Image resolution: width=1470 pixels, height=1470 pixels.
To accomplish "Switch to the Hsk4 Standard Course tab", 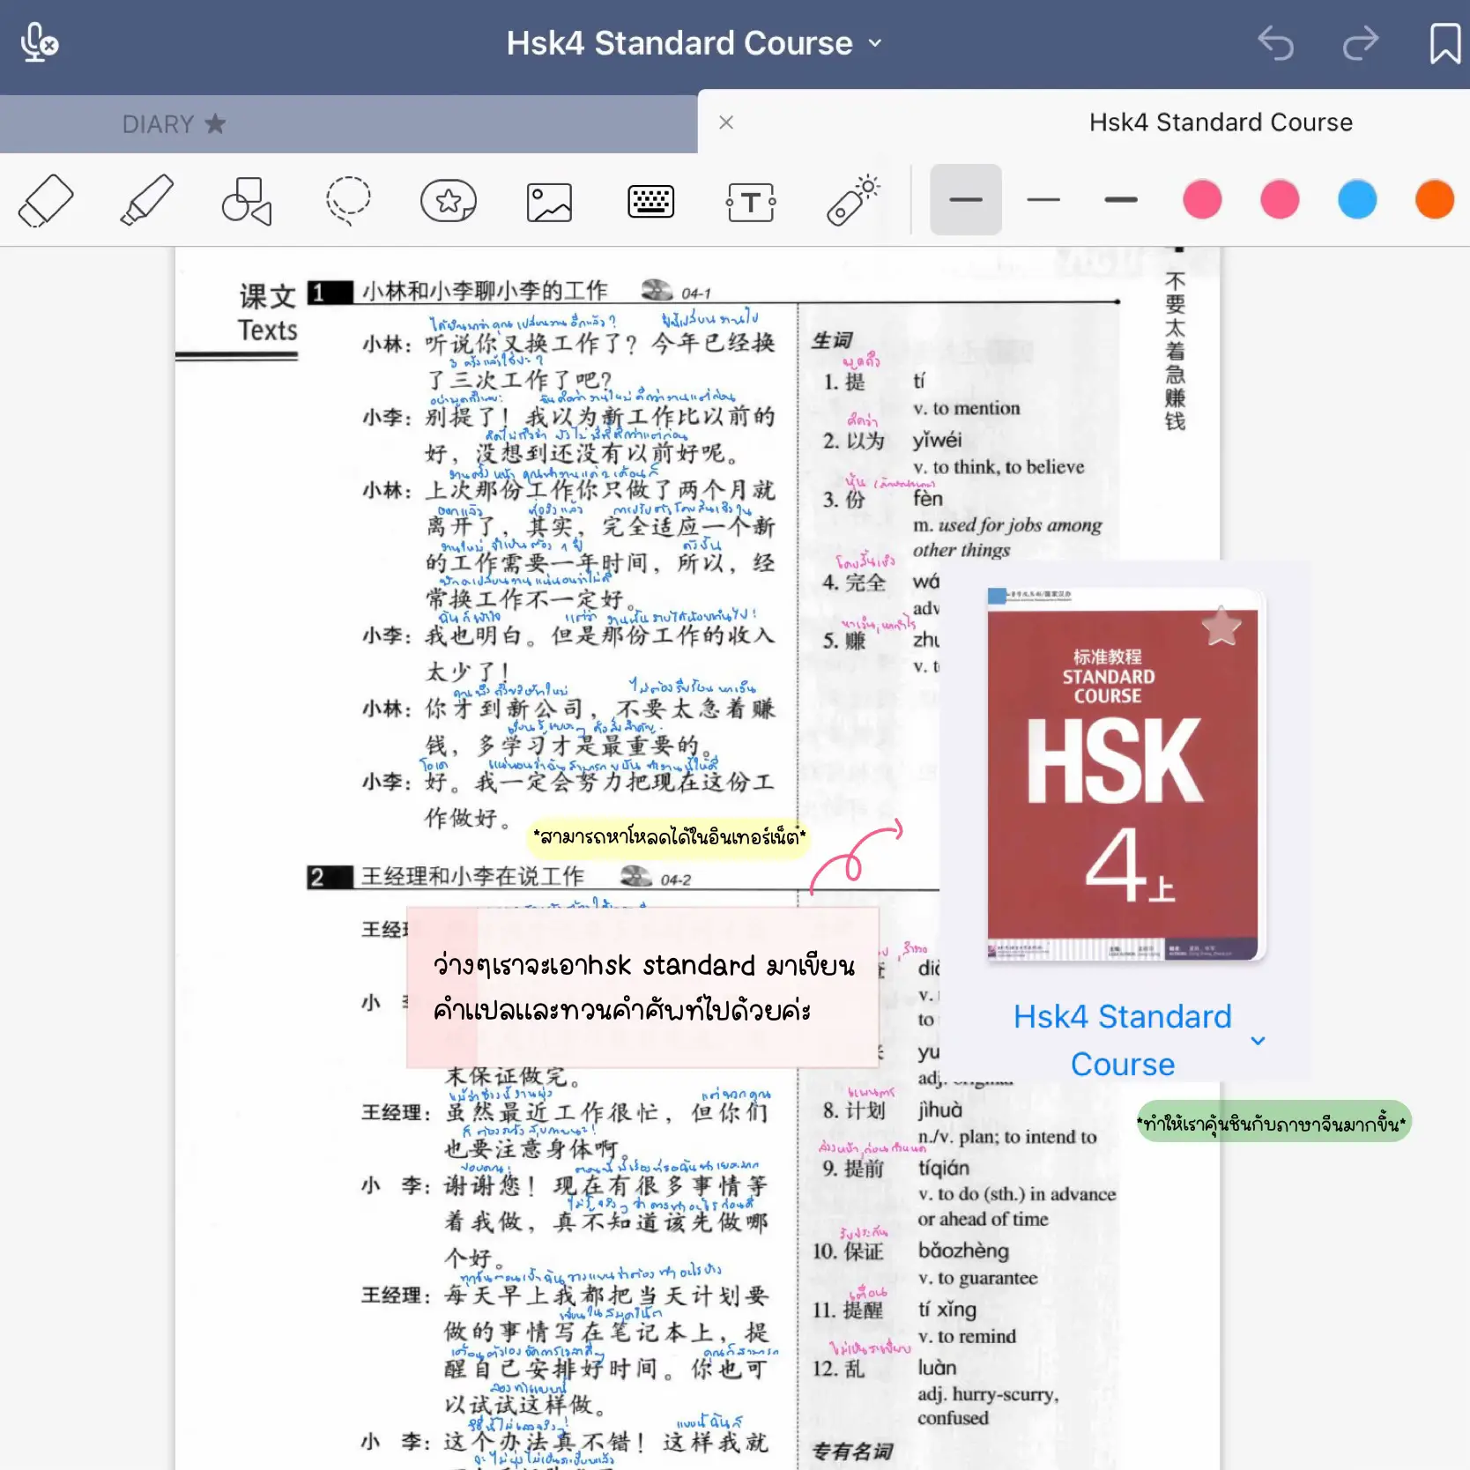I will (x=1221, y=122).
